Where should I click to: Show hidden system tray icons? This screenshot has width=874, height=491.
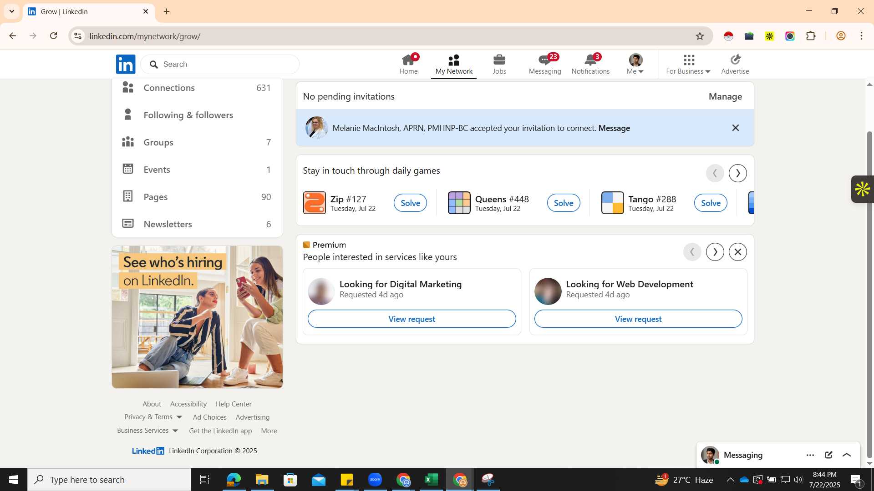730,480
